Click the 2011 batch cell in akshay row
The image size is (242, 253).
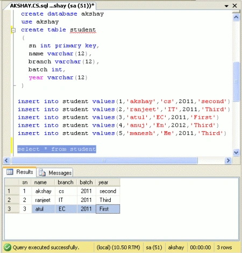pos(87,191)
